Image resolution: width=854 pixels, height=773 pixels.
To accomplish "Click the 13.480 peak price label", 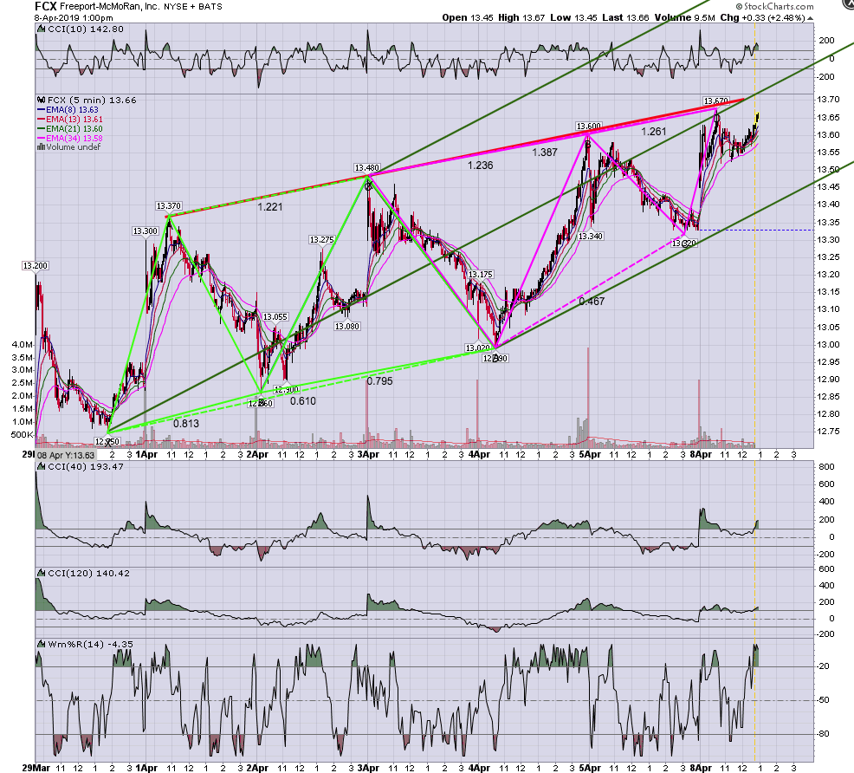I will (x=366, y=168).
